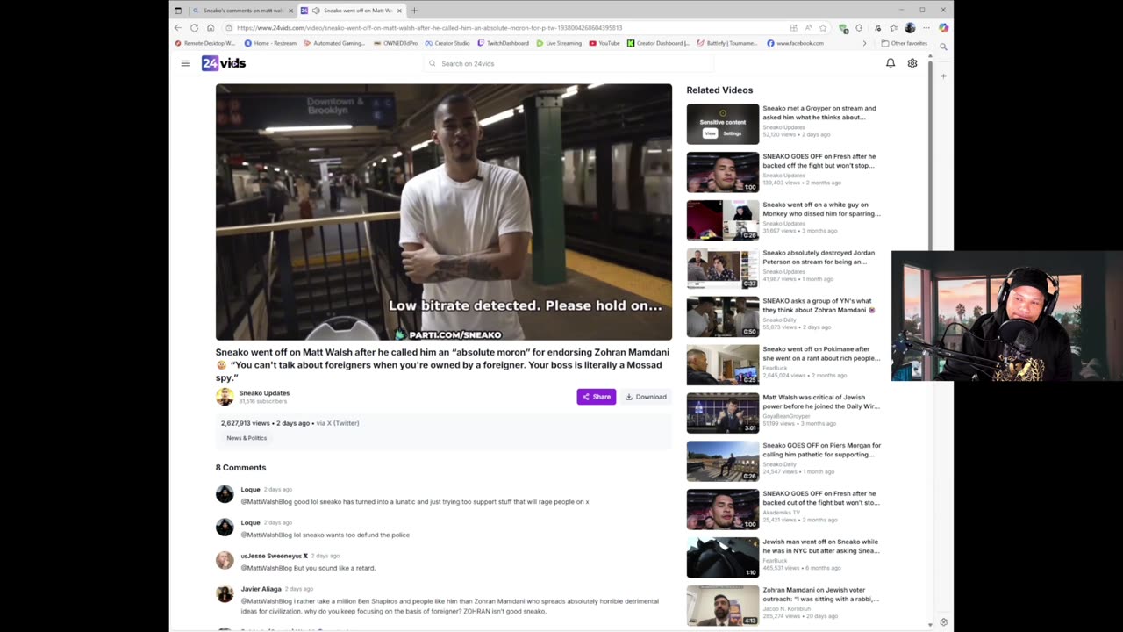Click the Sneako Updates channel name under the title
Screen dimensions: 1123x632
coord(264,393)
